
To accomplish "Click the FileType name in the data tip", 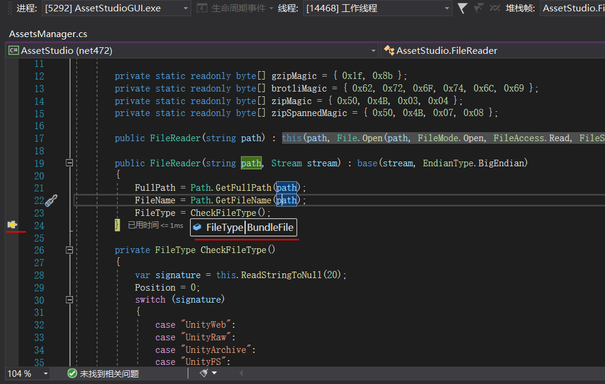I will 225,227.
